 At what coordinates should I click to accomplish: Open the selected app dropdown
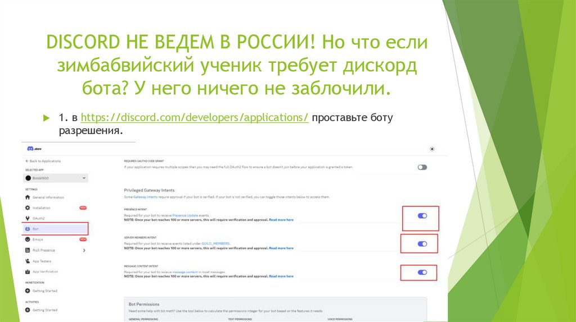pos(56,178)
